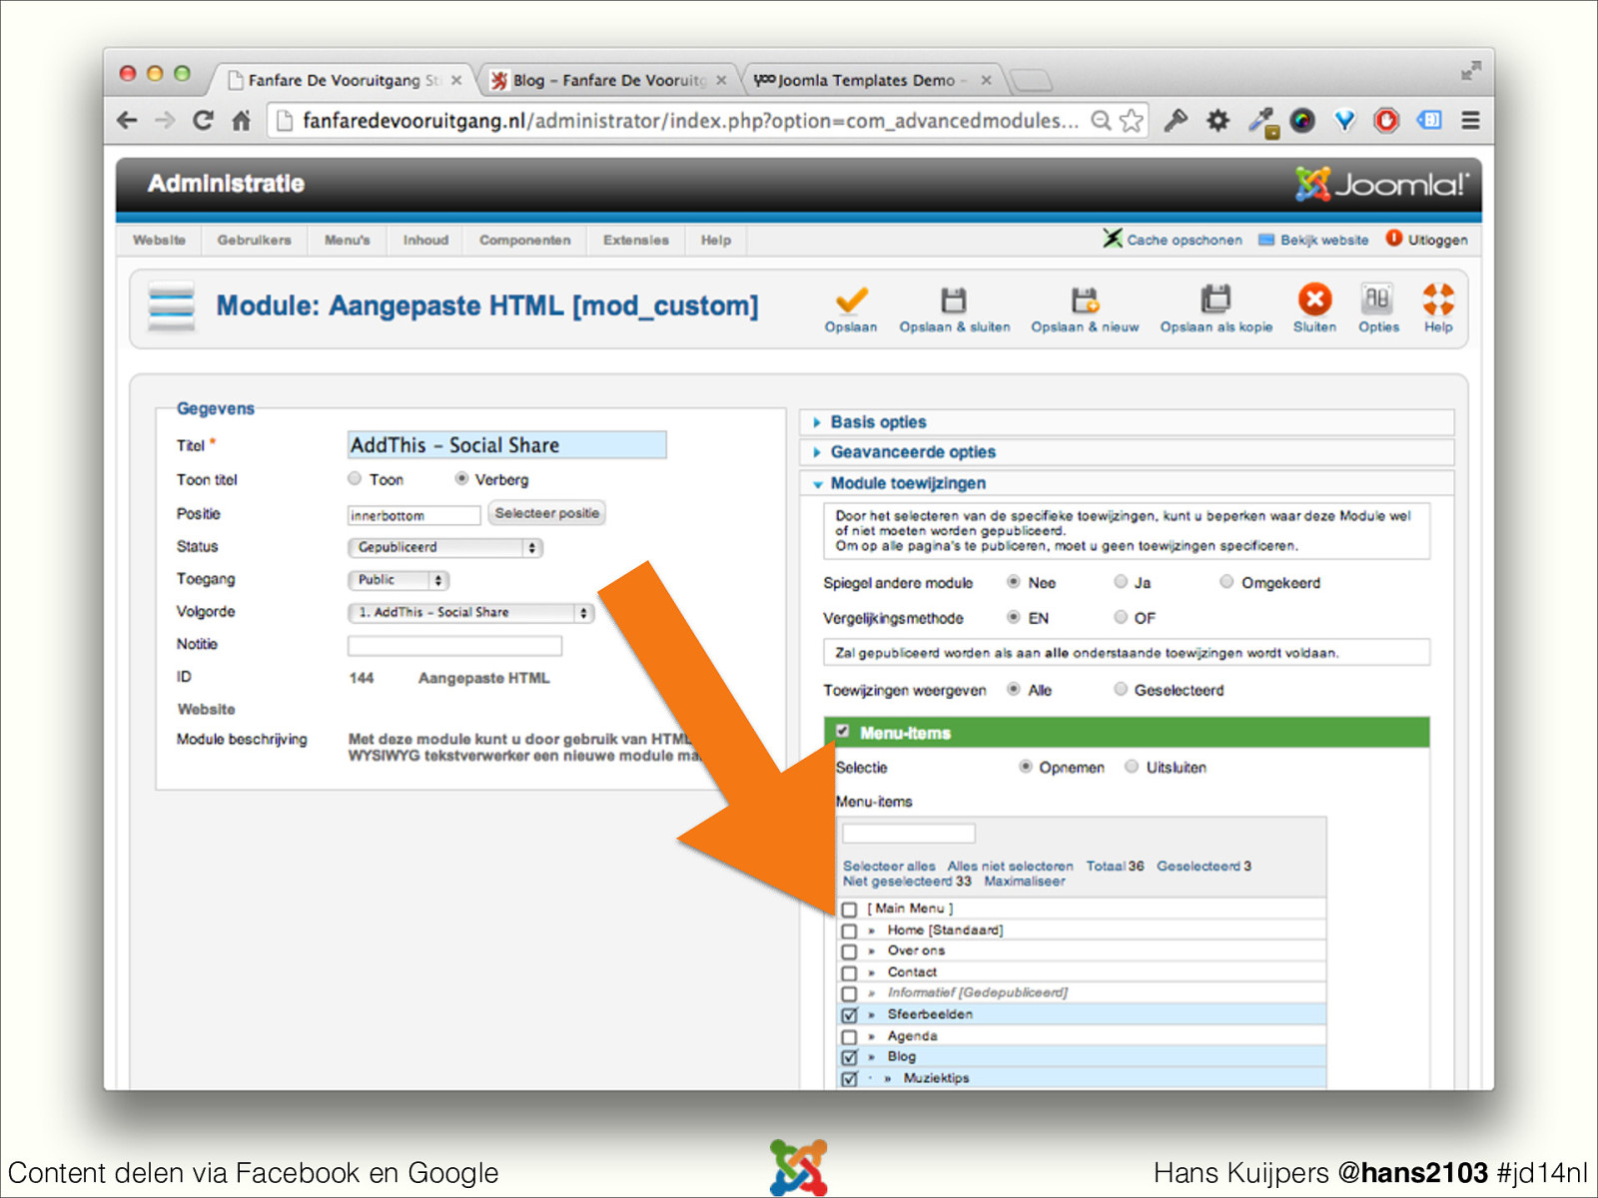Image resolution: width=1598 pixels, height=1198 pixels.
Task: Click the Notitie input field
Action: click(x=454, y=646)
